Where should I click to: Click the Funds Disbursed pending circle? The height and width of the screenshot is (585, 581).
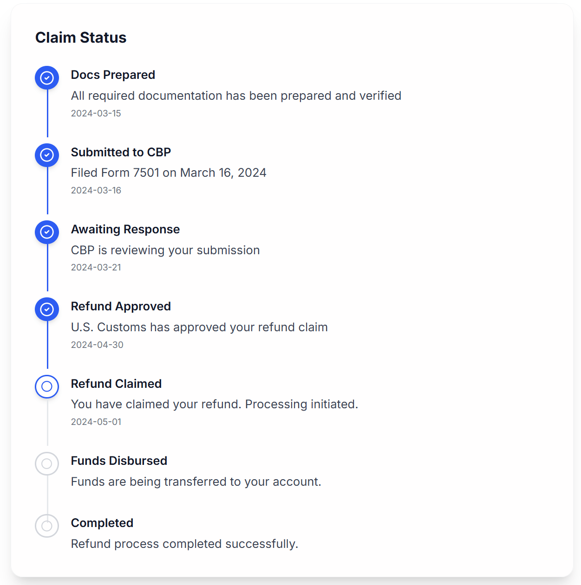pyautogui.click(x=46, y=463)
